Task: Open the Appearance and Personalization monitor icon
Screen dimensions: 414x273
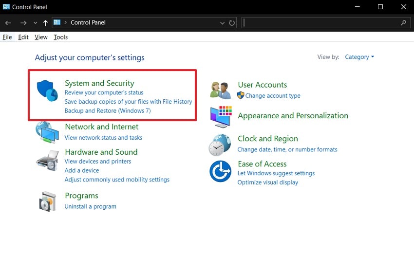Action: (221, 117)
